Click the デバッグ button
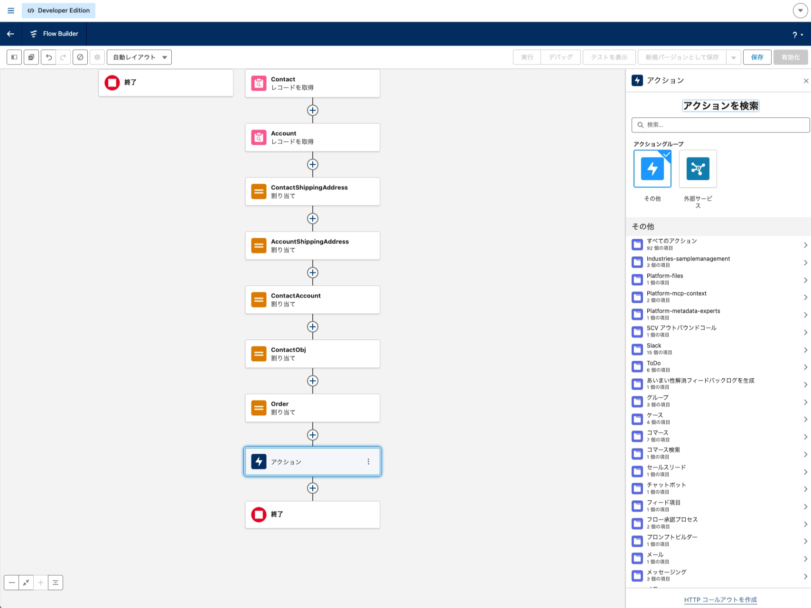Viewport: 811px width, 608px height. 561,57
